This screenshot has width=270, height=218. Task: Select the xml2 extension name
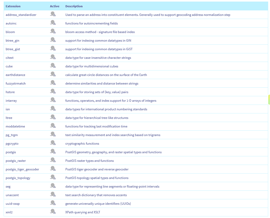pos(9,212)
